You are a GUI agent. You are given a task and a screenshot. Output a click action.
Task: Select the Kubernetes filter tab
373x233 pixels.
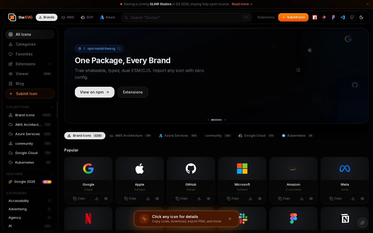(297, 136)
